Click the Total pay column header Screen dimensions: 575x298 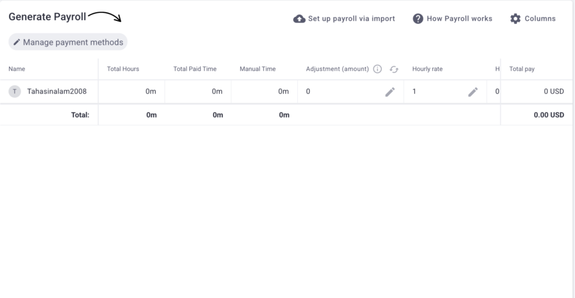tap(522, 69)
